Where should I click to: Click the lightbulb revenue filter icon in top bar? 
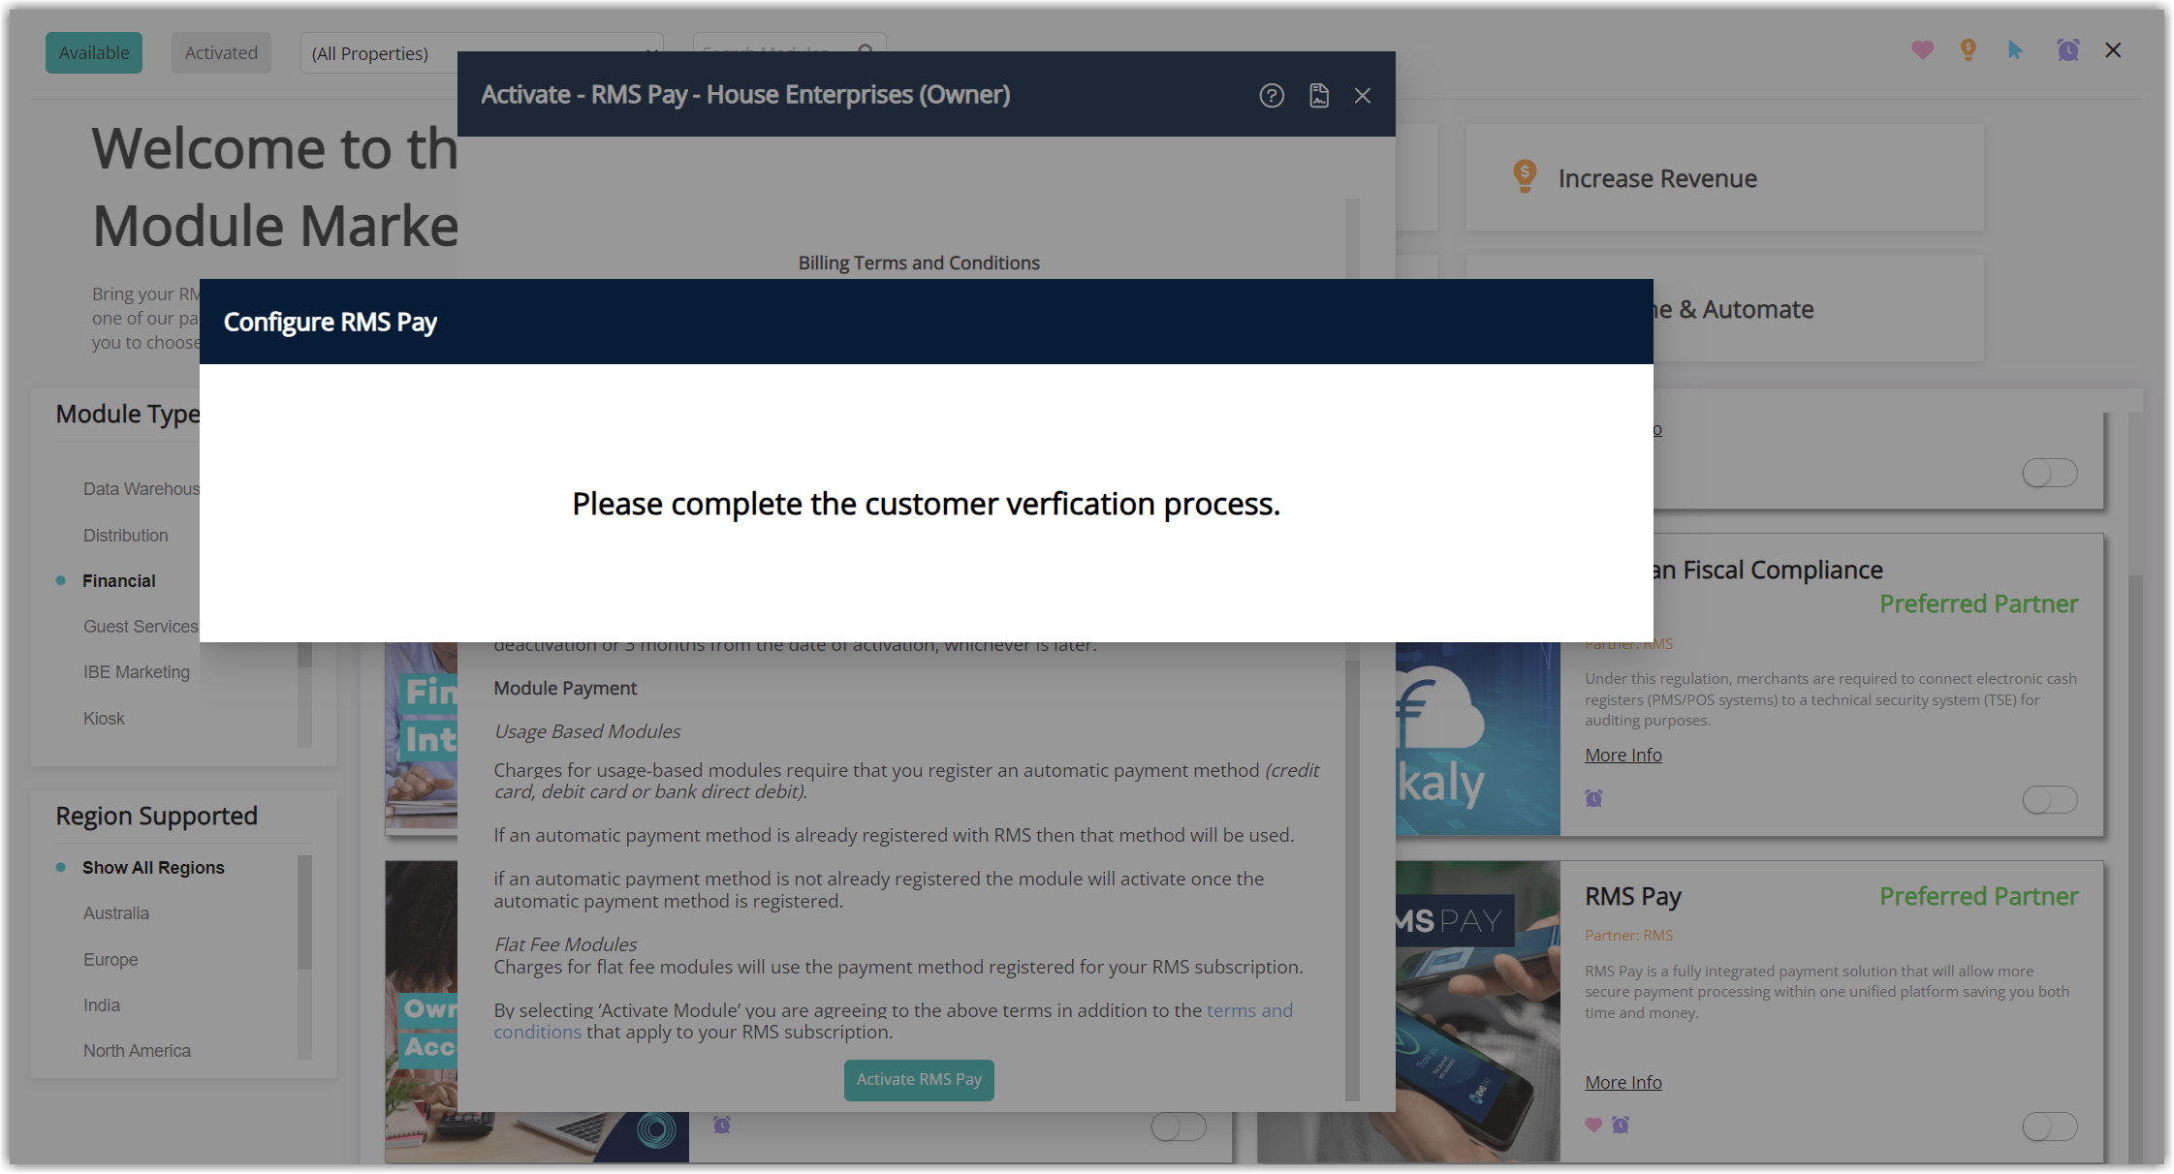pos(1969,50)
